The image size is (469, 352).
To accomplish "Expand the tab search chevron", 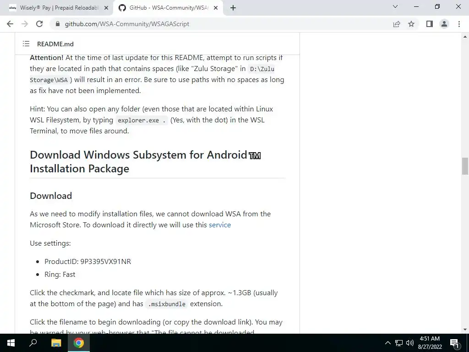I will tap(395, 6).
